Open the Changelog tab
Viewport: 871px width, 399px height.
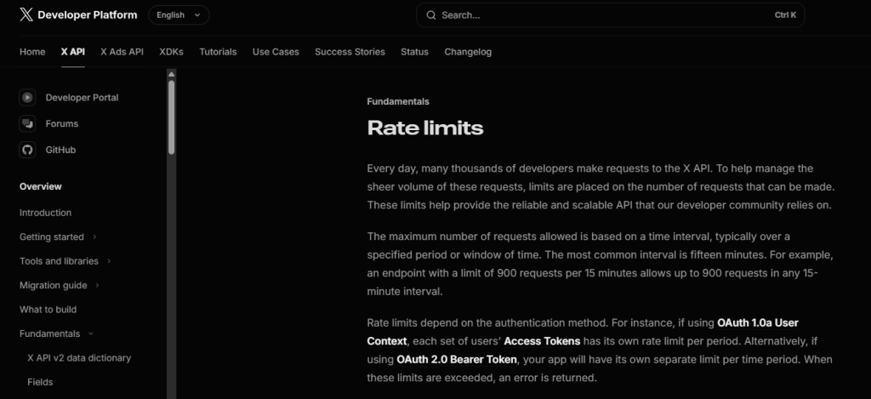click(468, 52)
